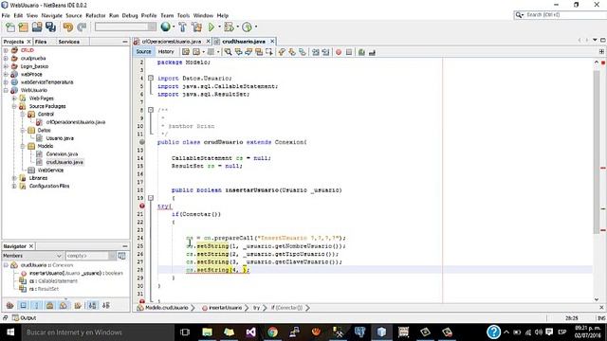607x341 pixels.
Task: Click the browser globe icon in toolbar
Action: pos(165,27)
